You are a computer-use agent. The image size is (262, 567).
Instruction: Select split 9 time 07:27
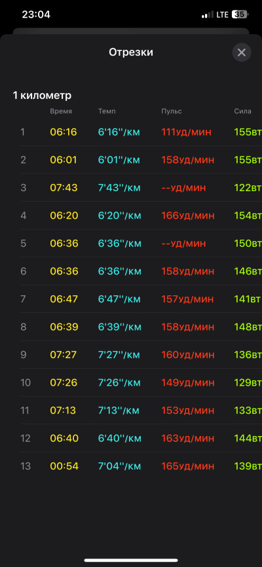click(64, 355)
